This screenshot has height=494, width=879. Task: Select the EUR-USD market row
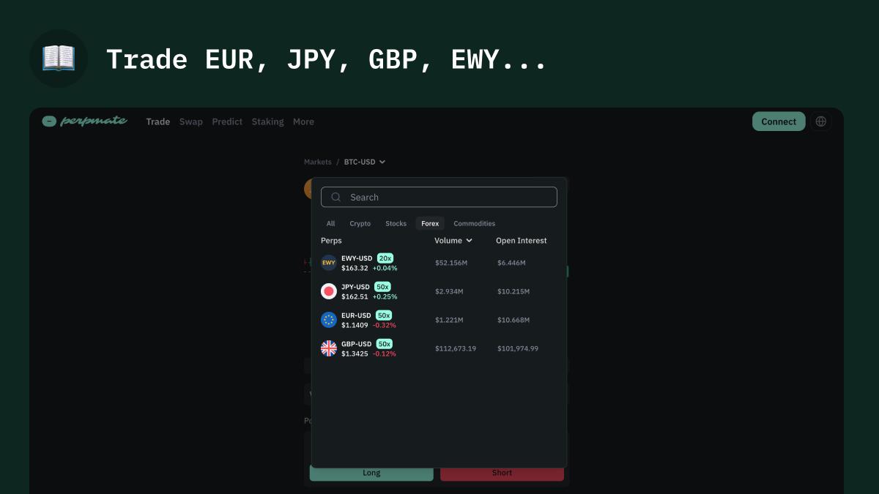[439, 320]
